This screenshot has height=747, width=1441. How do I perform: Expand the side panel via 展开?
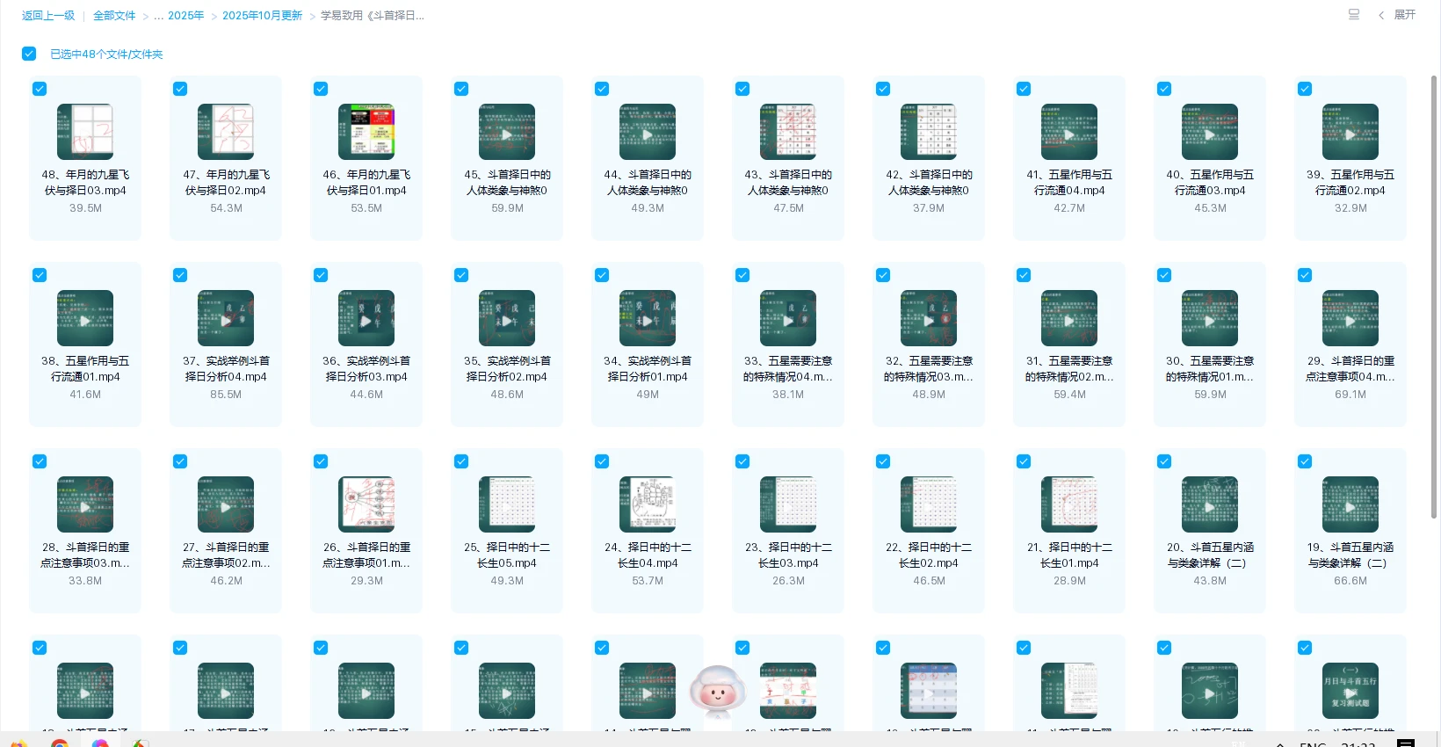[1397, 15]
